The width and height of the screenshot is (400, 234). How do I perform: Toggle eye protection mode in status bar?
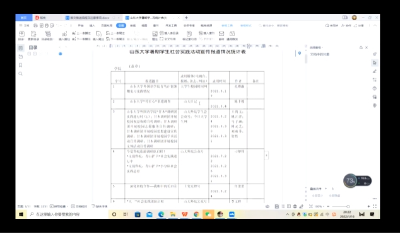point(268,206)
